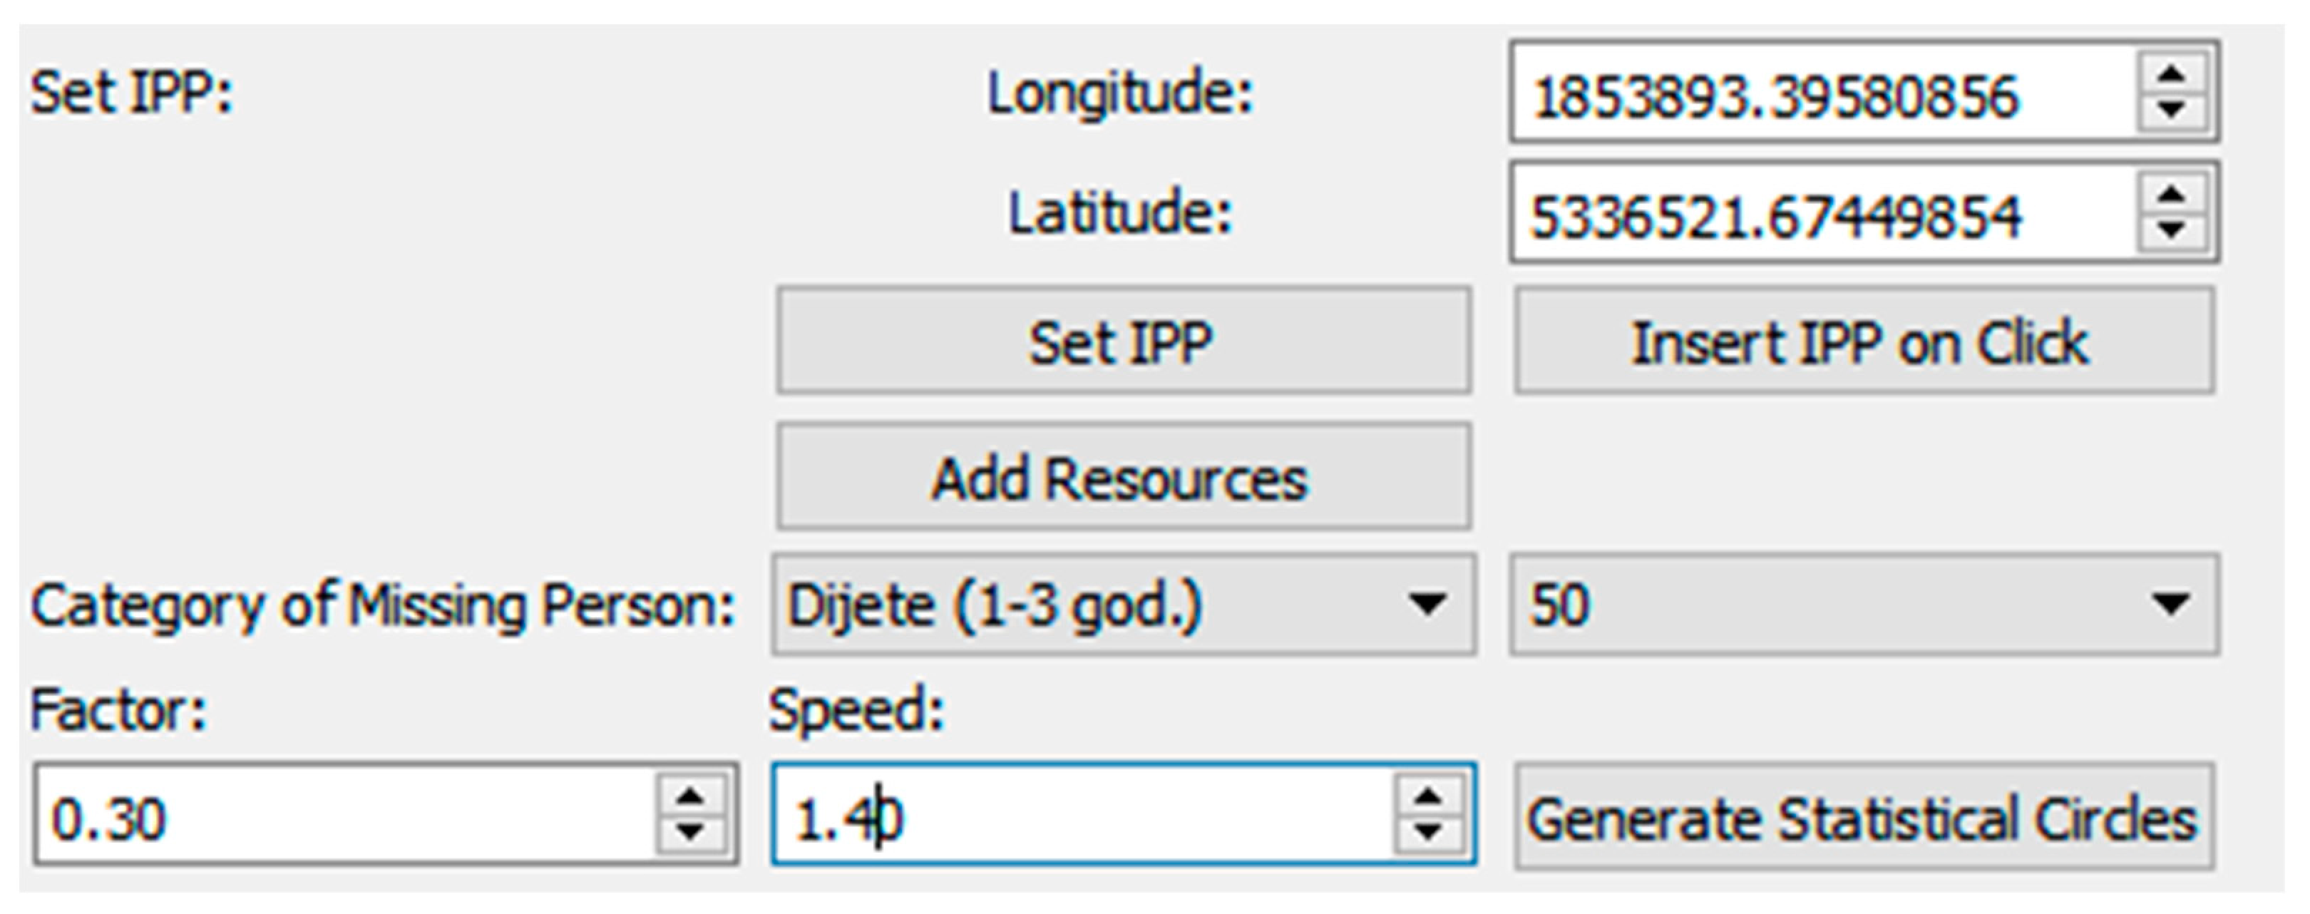The height and width of the screenshot is (914, 2310).
Task: Click the Add Resources button
Action: [1123, 477]
